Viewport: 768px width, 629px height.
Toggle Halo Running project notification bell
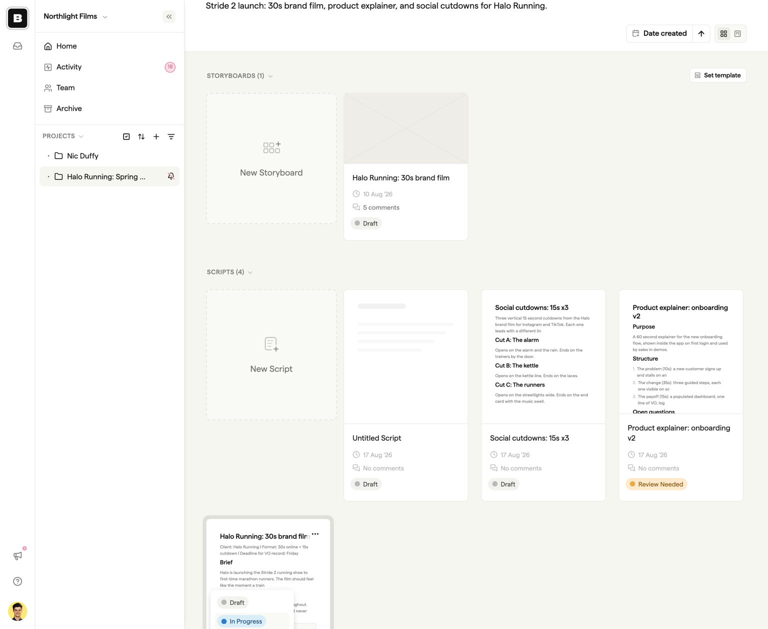[171, 176]
